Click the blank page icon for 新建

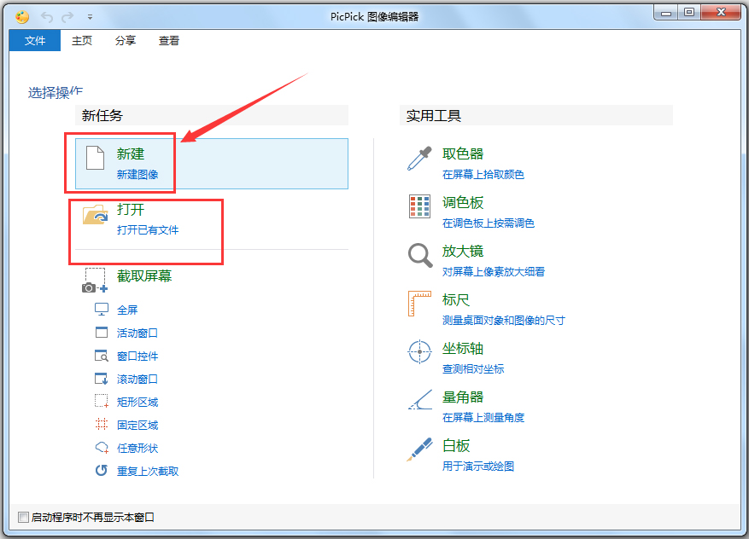coord(95,158)
